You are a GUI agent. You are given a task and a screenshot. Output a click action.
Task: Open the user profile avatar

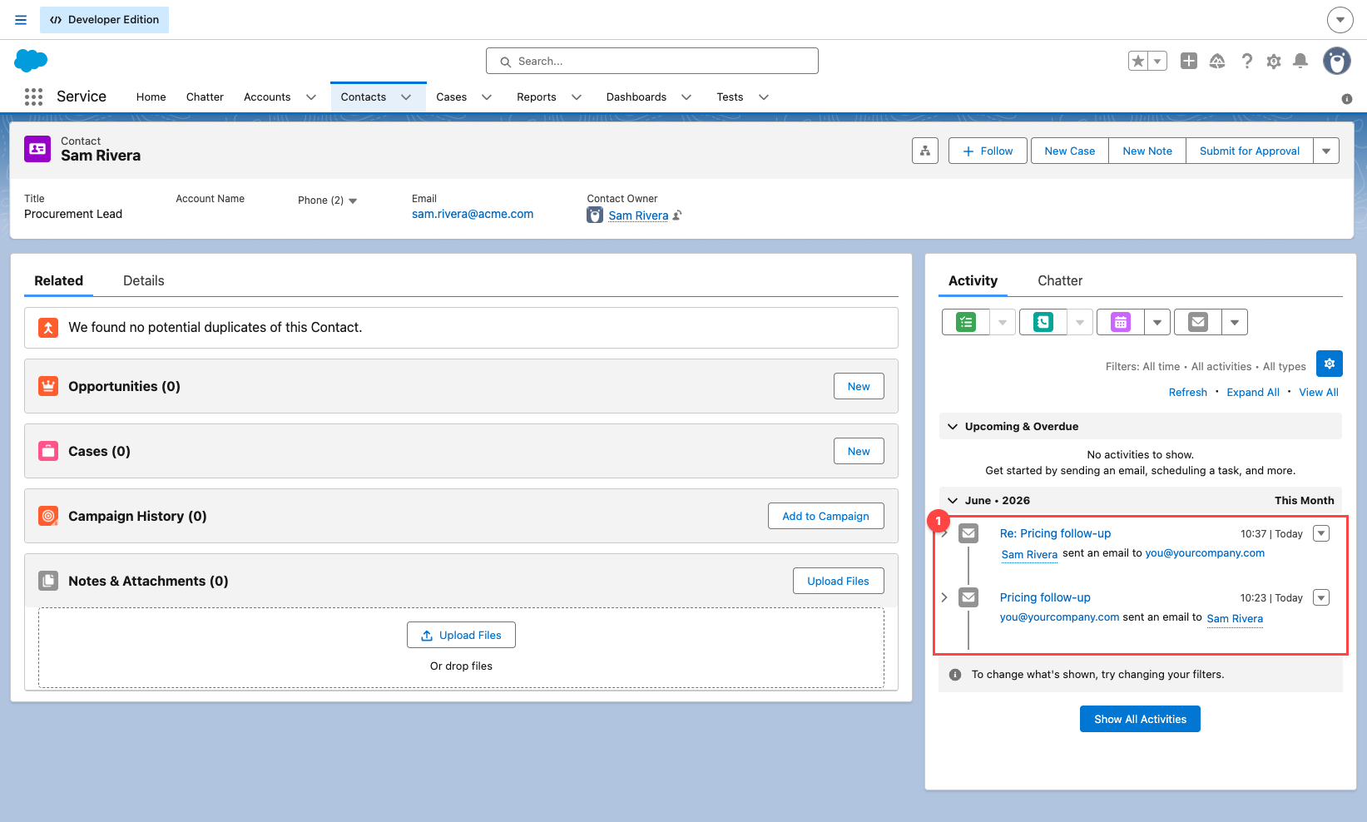(x=1337, y=61)
